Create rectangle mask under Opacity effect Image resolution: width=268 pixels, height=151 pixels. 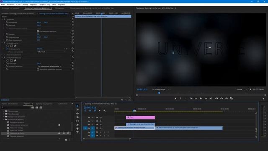pyautogui.click(x=11, y=46)
